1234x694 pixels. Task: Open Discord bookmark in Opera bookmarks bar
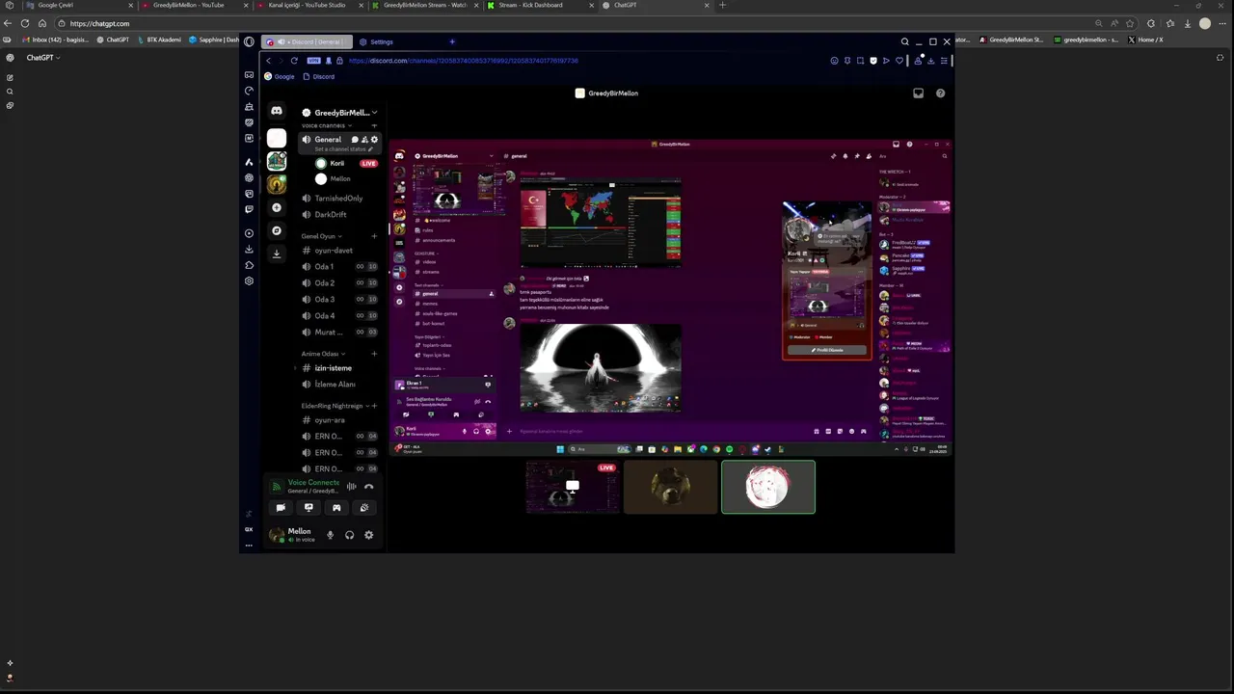tap(319, 76)
